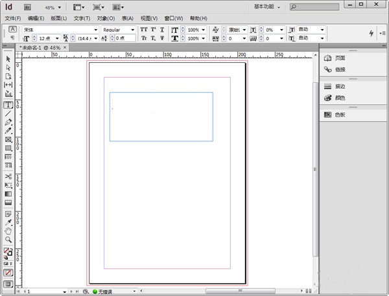Choose the Zoom magnifier tool
389x296 pixels.
point(8,239)
